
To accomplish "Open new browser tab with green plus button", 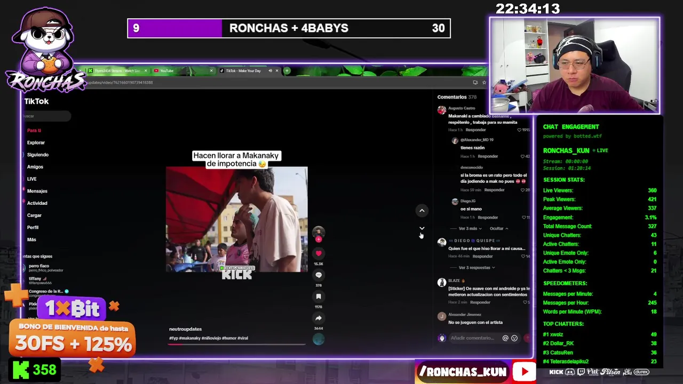I will pyautogui.click(x=287, y=70).
